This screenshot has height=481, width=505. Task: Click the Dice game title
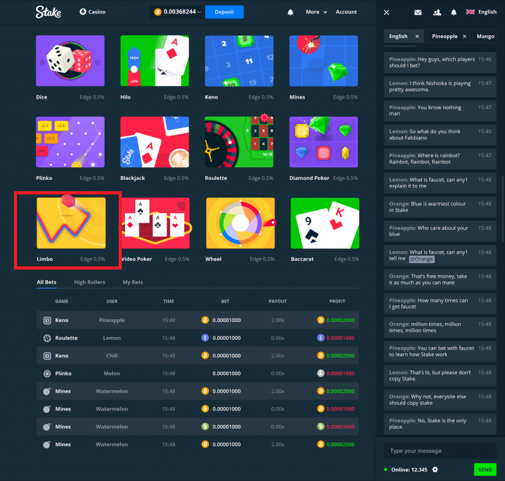(42, 97)
